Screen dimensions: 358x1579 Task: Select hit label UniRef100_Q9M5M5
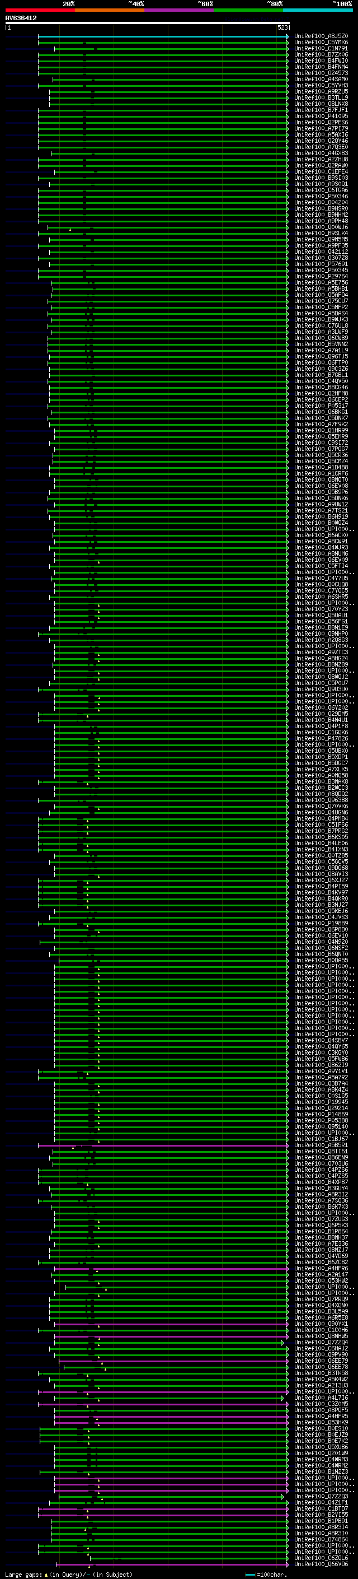click(x=321, y=239)
